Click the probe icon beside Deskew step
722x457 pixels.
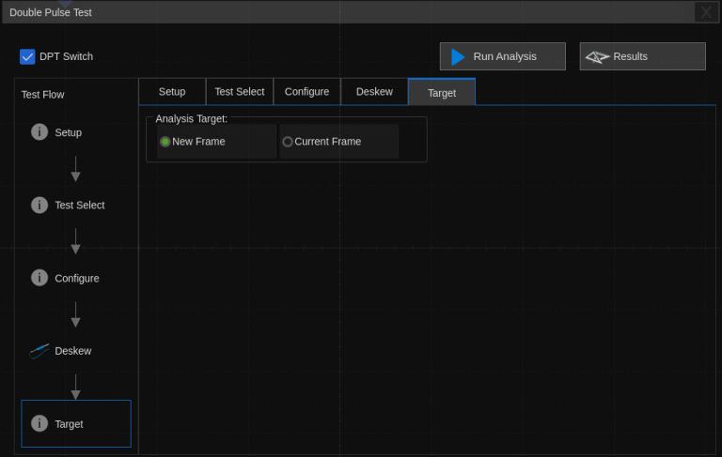point(39,350)
